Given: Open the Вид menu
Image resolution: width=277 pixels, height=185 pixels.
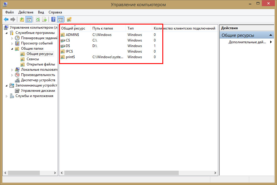Looking at the screenshot, I should tap(41, 12).
